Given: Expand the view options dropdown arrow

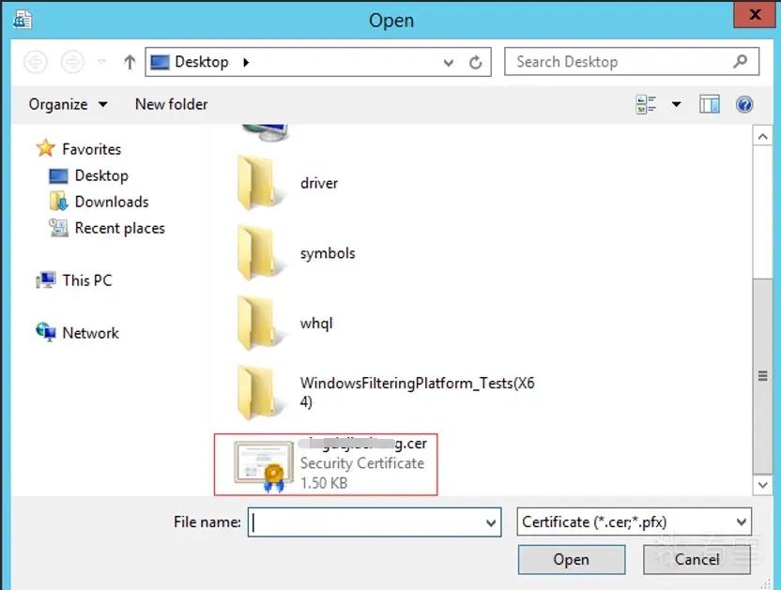Looking at the screenshot, I should 676,104.
